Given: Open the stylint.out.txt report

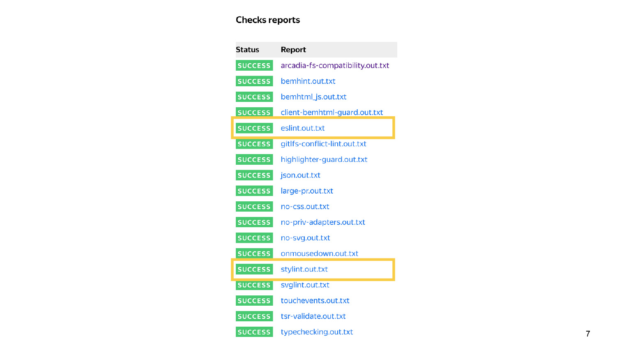Looking at the screenshot, I should tap(304, 270).
